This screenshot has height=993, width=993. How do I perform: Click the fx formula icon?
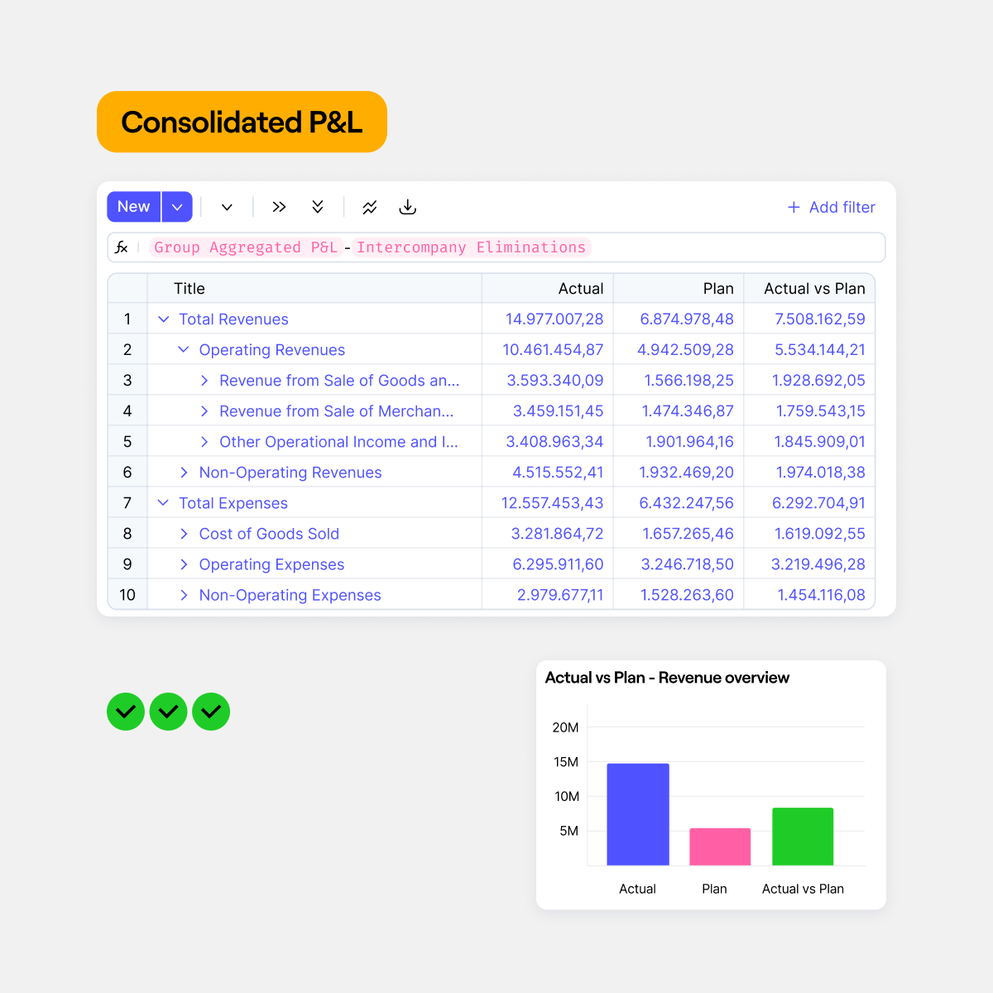coord(122,247)
